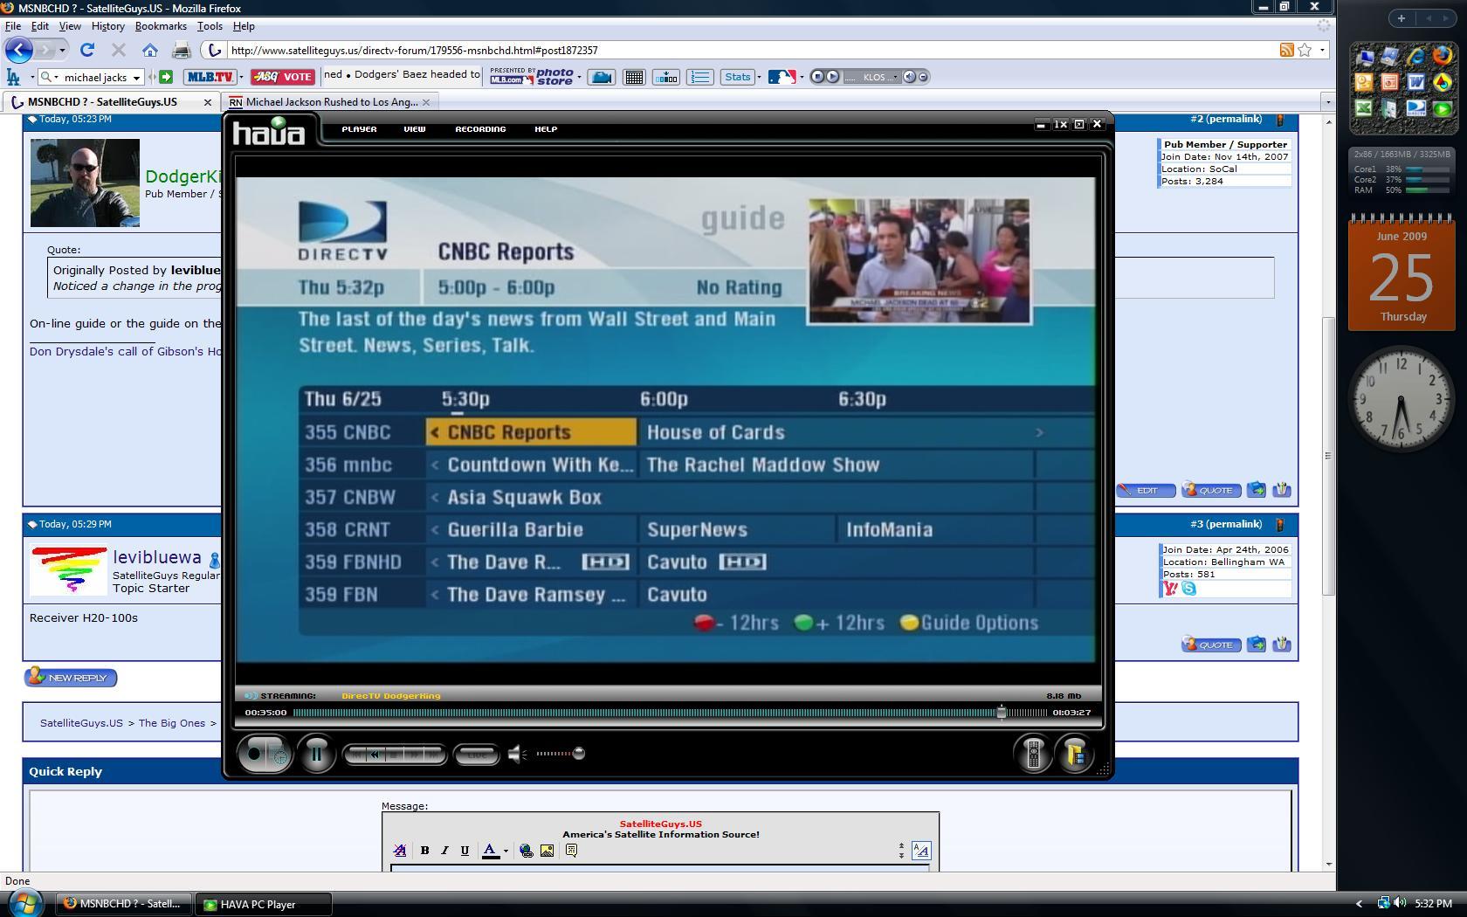Toggle italic in quick reply editor
The image size is (1467, 917).
tap(444, 851)
